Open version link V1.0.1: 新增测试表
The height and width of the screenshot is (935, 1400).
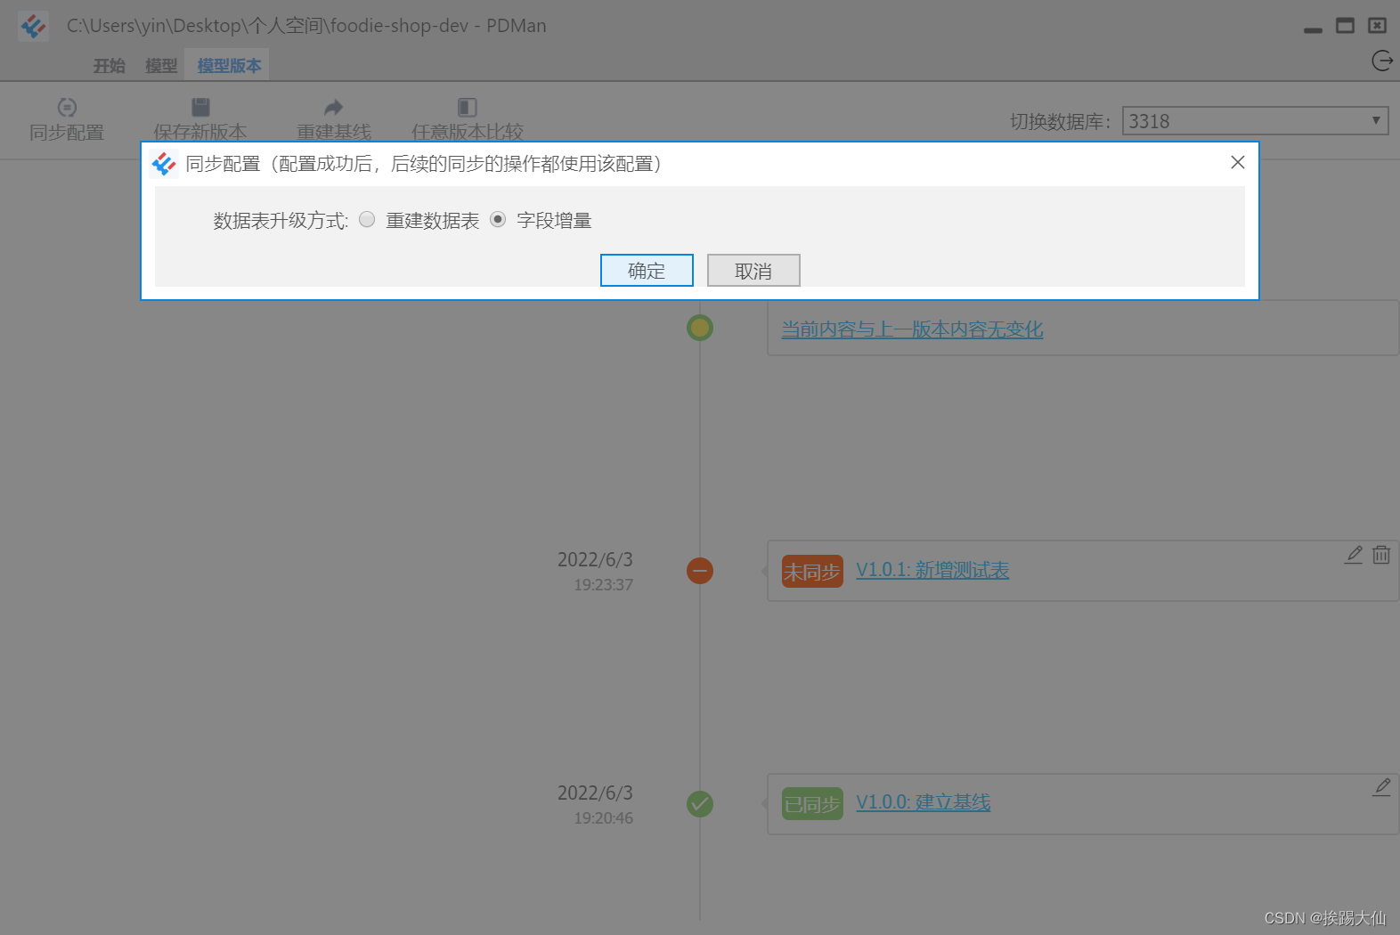[x=932, y=570]
